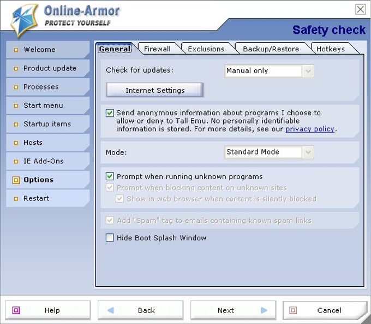Viewport: 371px width, 324px height.
Task: Toggle Add Spam tag to emails checkbox
Action: pyautogui.click(x=110, y=220)
